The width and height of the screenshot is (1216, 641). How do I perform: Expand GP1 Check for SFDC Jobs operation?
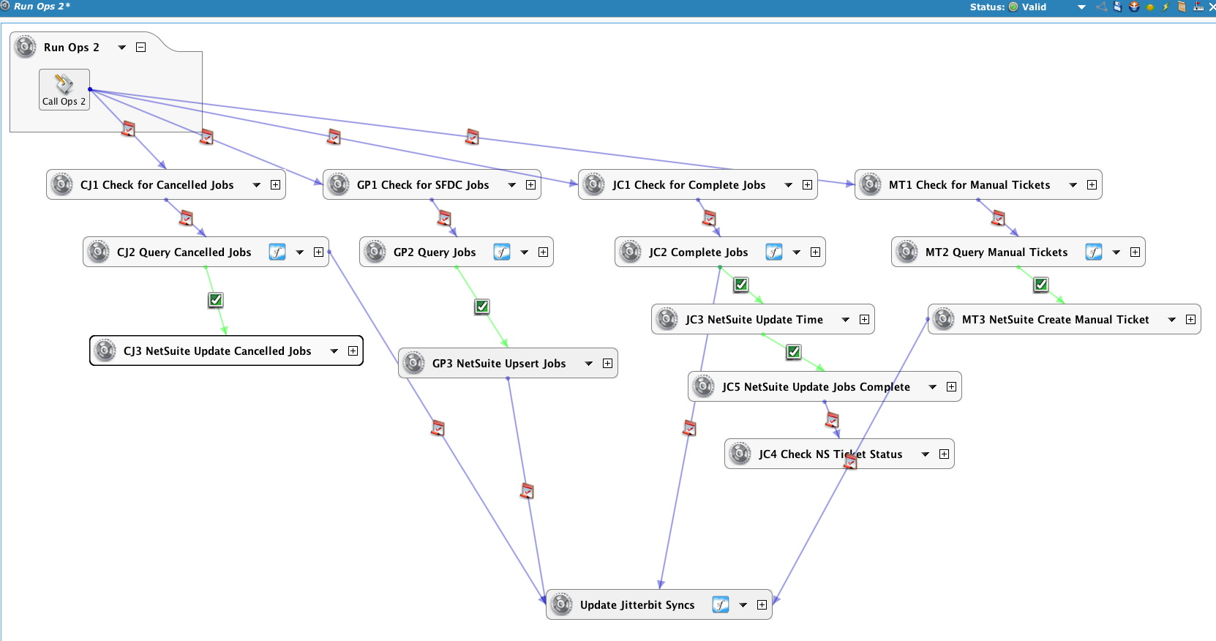click(x=531, y=185)
